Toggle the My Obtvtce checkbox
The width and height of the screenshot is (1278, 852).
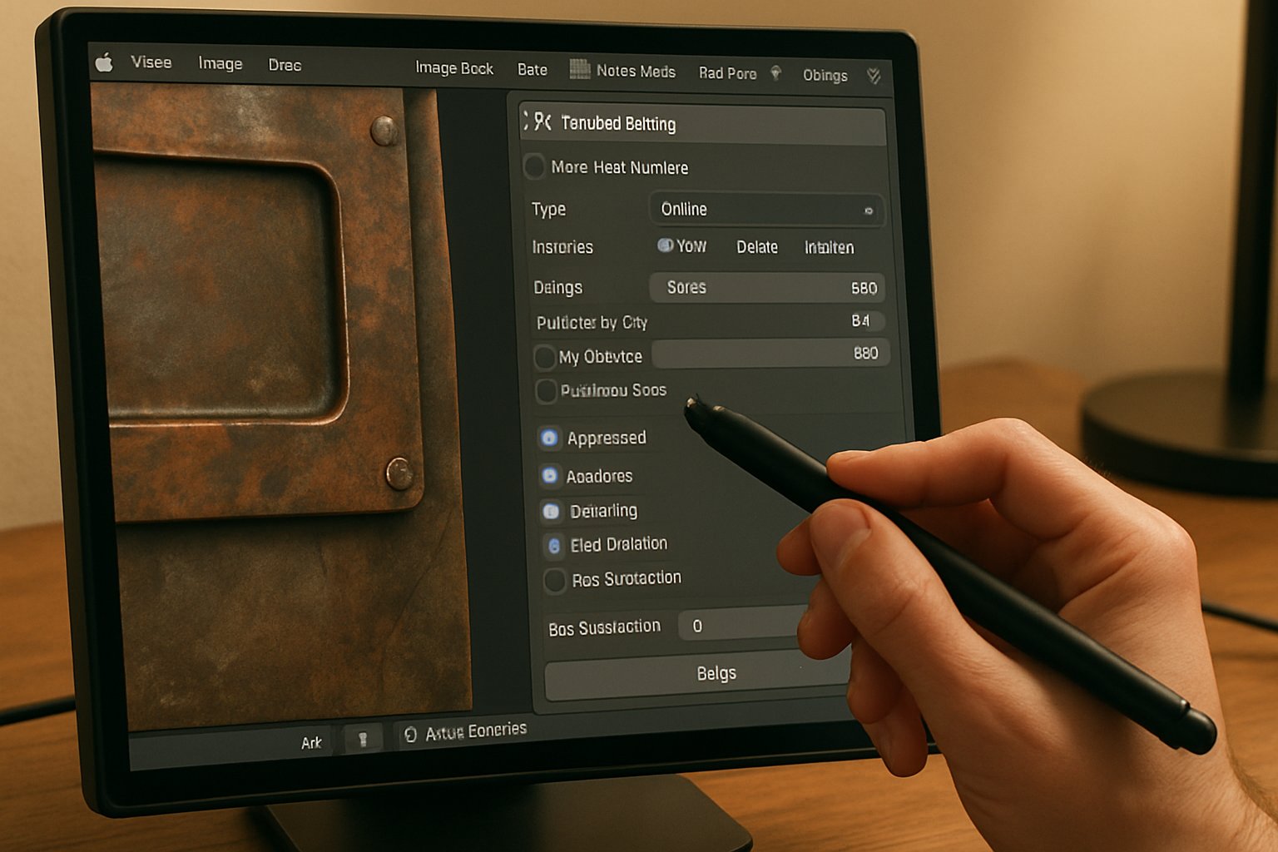coord(546,356)
